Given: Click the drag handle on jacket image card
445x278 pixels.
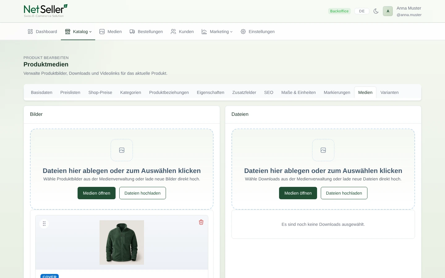Looking at the screenshot, I should [44, 224].
